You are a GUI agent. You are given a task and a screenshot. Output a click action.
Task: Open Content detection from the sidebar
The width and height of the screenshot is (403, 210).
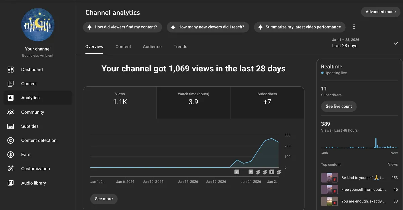[10, 140]
